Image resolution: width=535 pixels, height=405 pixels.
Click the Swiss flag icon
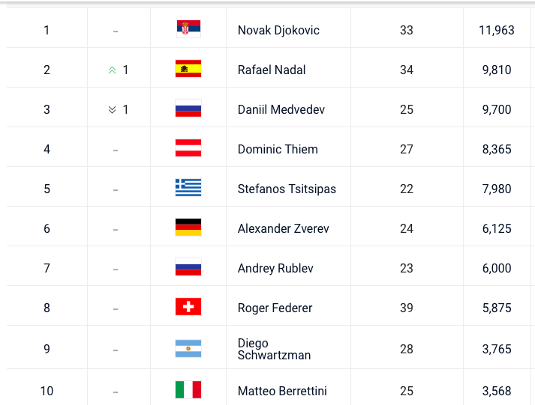tap(188, 307)
